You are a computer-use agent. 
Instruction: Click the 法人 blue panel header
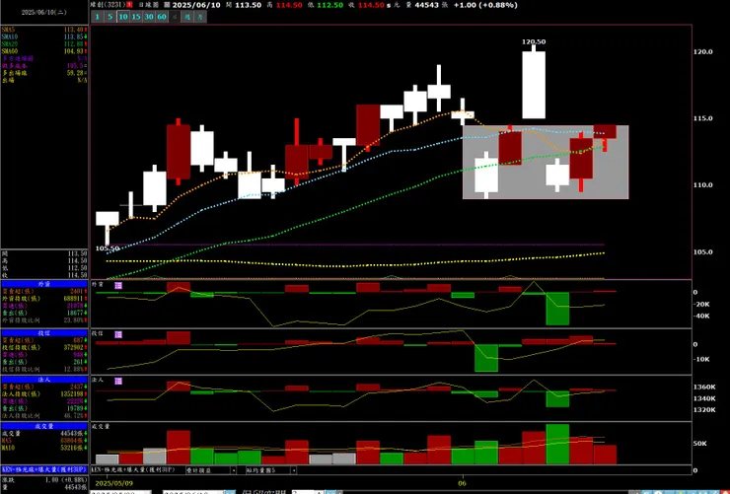coord(44,380)
